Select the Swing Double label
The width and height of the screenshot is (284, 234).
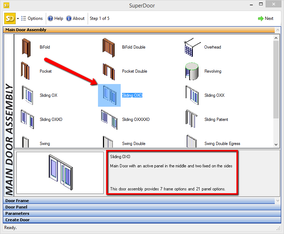point(134,144)
